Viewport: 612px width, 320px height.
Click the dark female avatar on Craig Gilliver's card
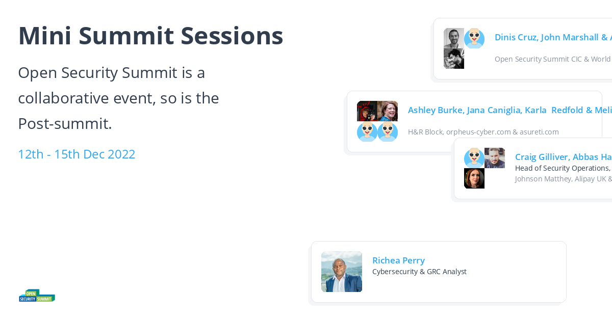[x=474, y=178]
